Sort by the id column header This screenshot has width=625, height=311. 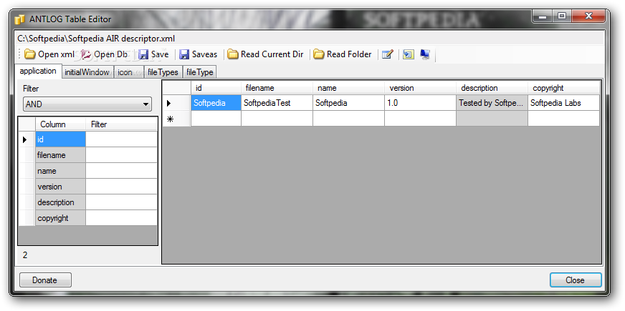(216, 88)
